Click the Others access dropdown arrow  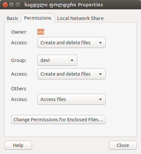(x=100, y=99)
